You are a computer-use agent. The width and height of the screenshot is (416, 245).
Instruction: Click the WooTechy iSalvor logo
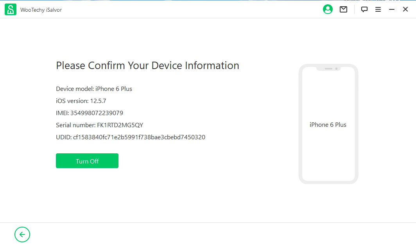tap(10, 9)
